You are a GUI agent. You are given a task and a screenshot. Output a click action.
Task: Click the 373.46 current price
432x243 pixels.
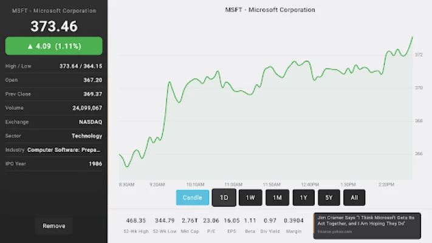click(x=54, y=26)
